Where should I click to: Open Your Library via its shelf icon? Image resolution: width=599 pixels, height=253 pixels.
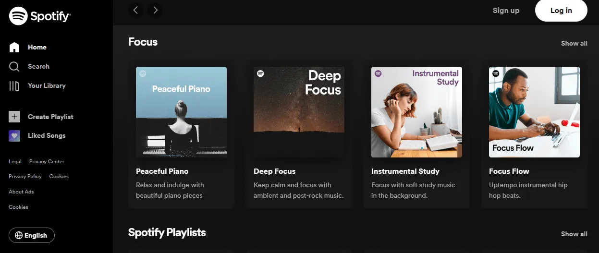(14, 85)
